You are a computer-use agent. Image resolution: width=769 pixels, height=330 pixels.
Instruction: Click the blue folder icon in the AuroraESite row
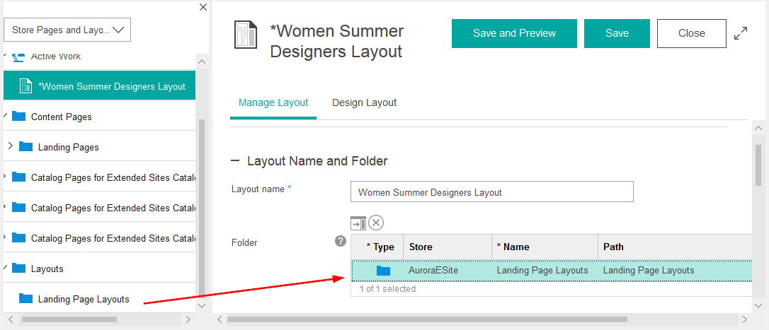383,271
